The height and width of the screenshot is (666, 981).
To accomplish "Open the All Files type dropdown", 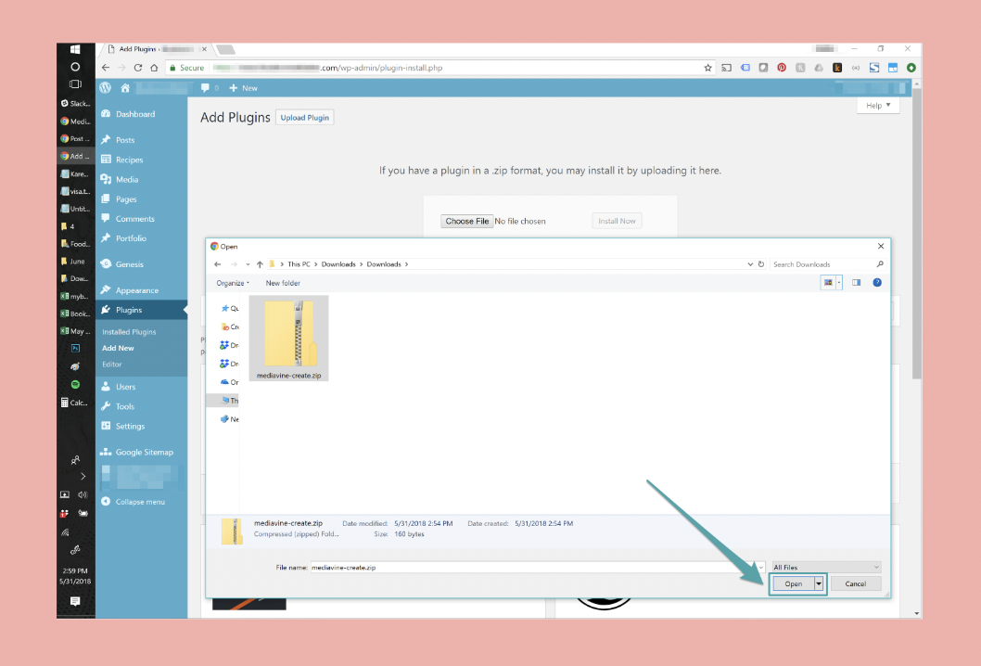I will [x=826, y=567].
